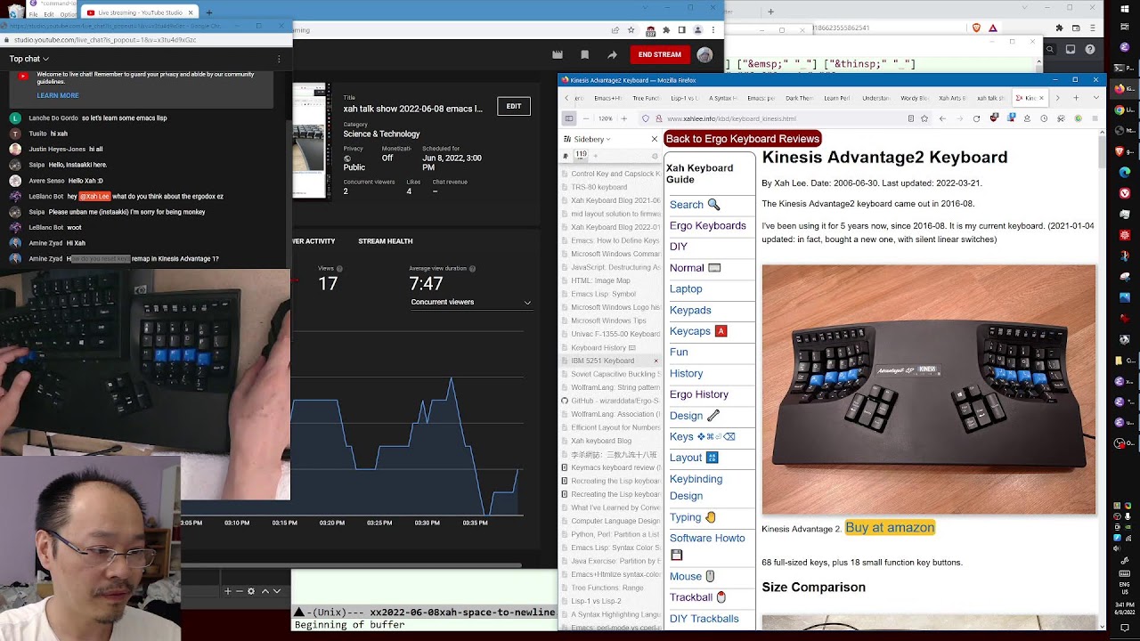Screen dimensions: 1140x641
Task: Open YouTube Studio account avatar
Action: [x=704, y=54]
